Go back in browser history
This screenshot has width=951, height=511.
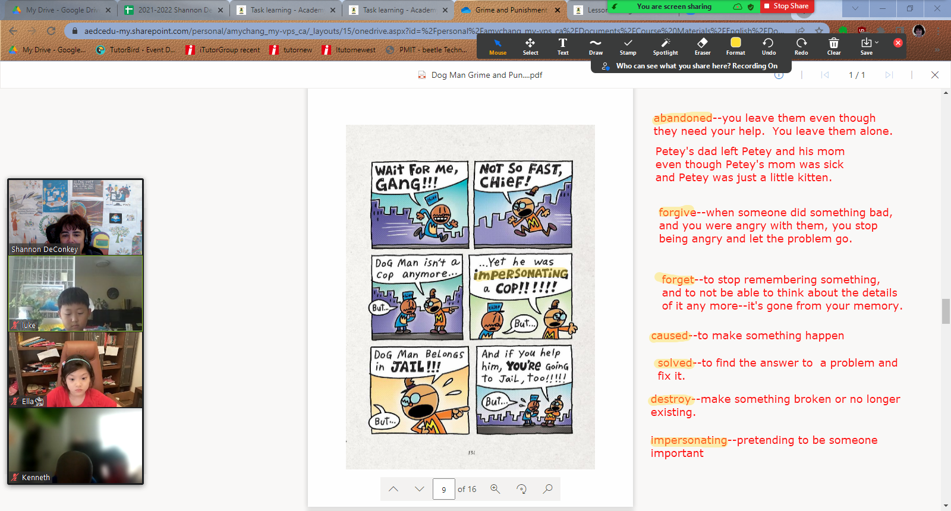[x=13, y=31]
